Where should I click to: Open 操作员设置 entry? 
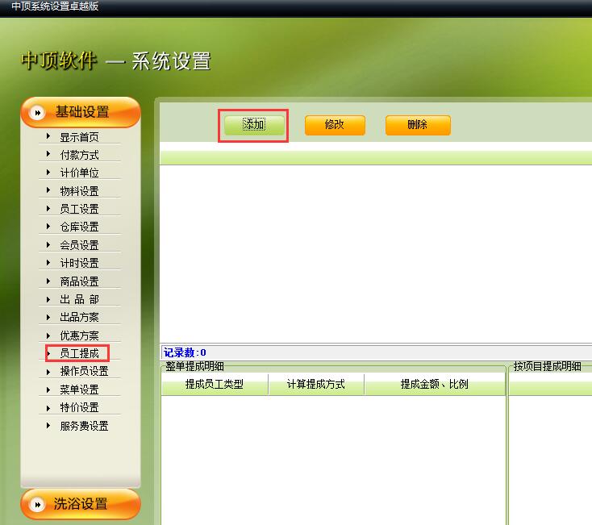[84, 371]
